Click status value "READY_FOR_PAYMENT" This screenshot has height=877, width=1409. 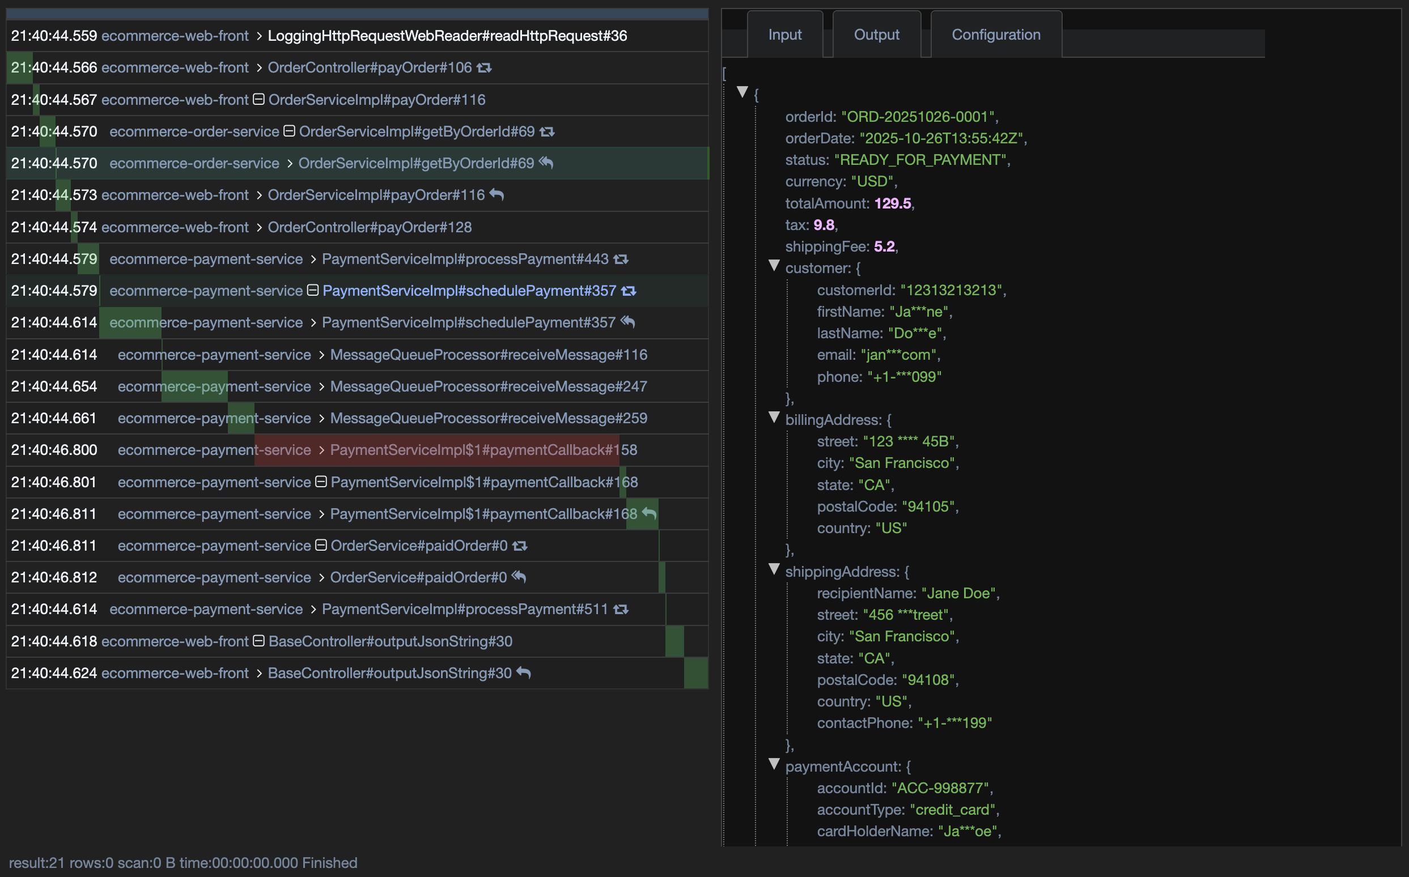pyautogui.click(x=920, y=160)
